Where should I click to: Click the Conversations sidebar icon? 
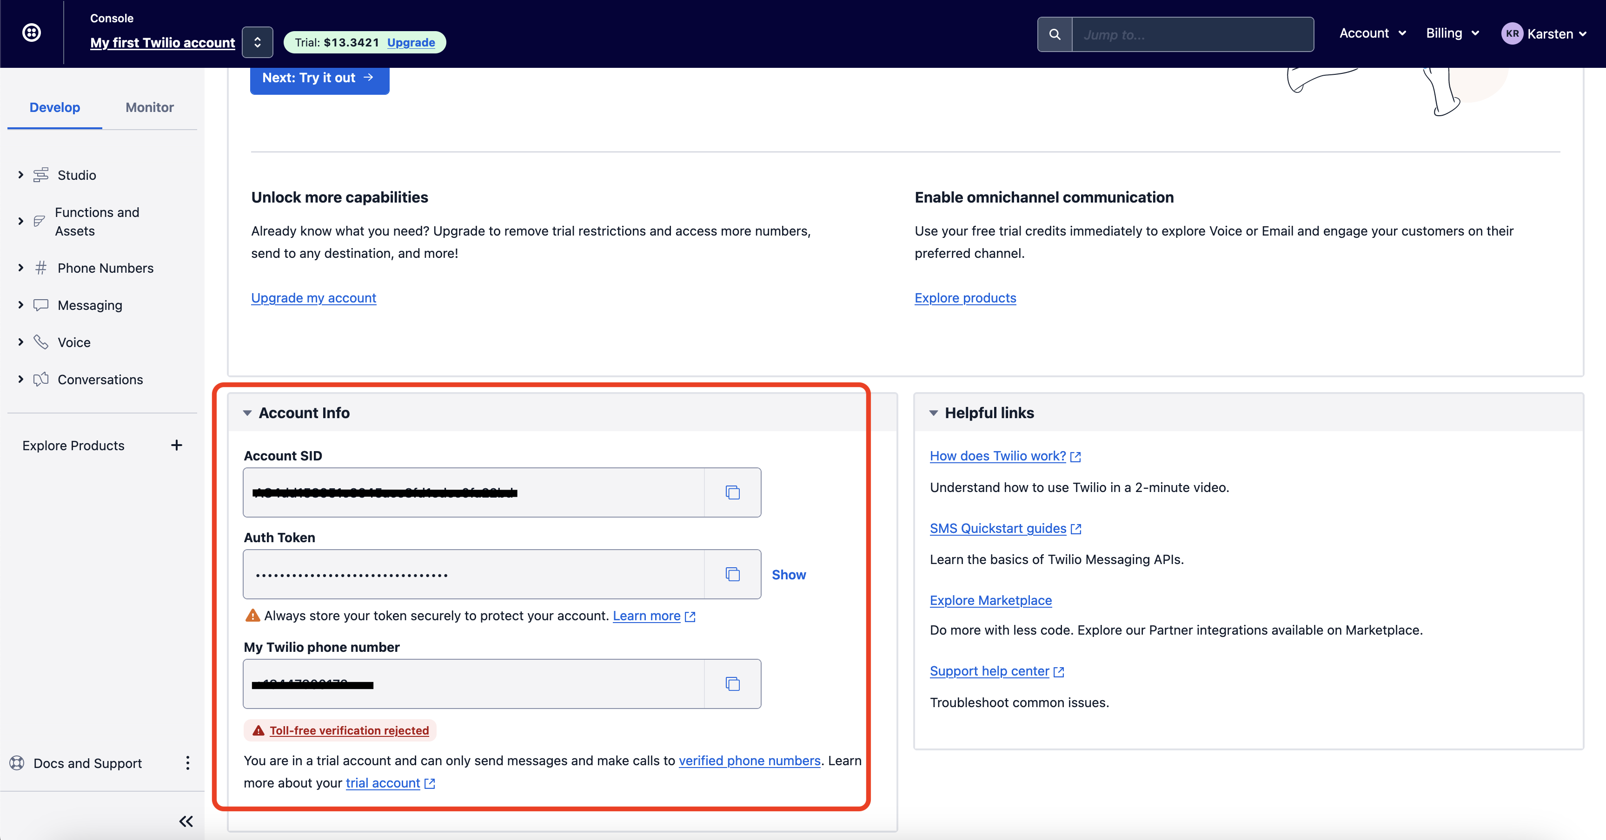pyautogui.click(x=40, y=378)
